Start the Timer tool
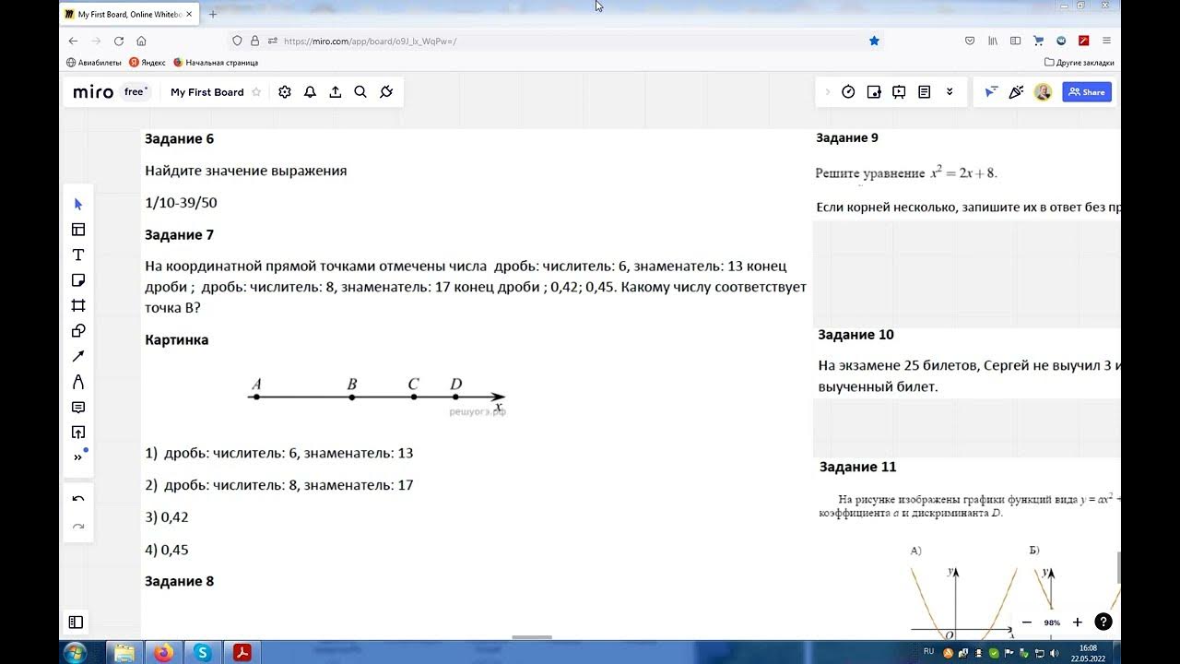This screenshot has width=1180, height=664. point(848,92)
